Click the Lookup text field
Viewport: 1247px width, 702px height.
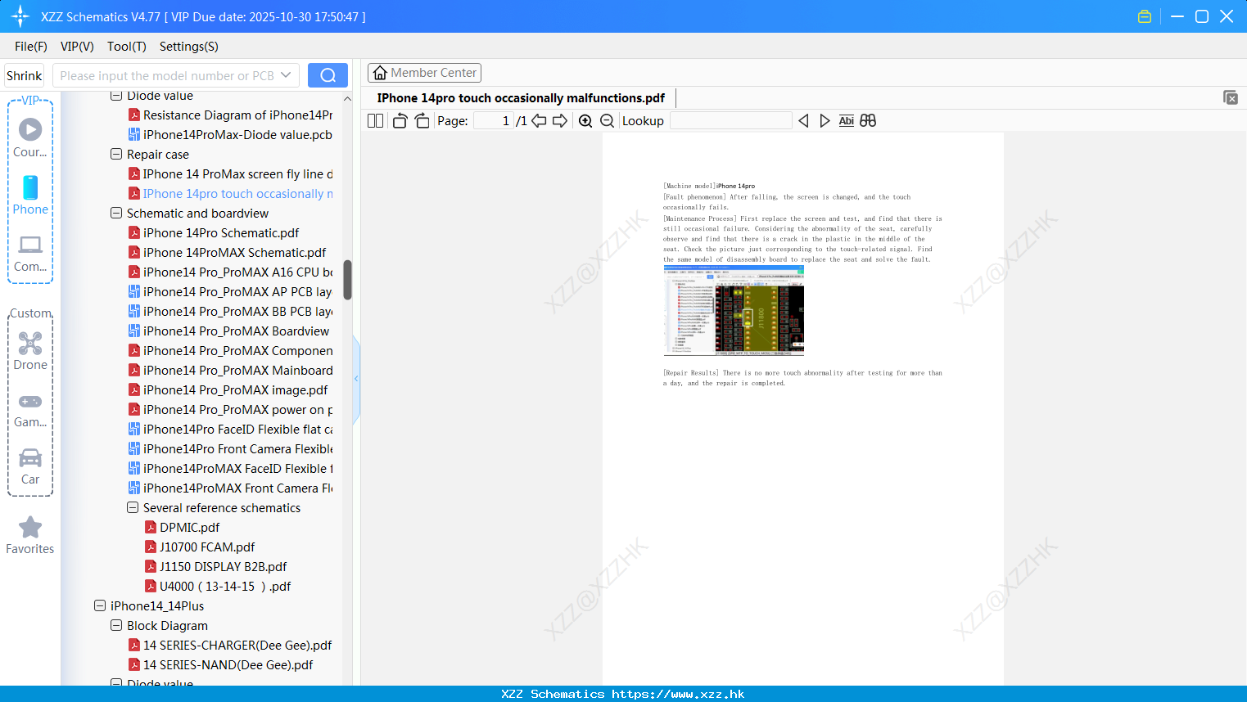(730, 121)
